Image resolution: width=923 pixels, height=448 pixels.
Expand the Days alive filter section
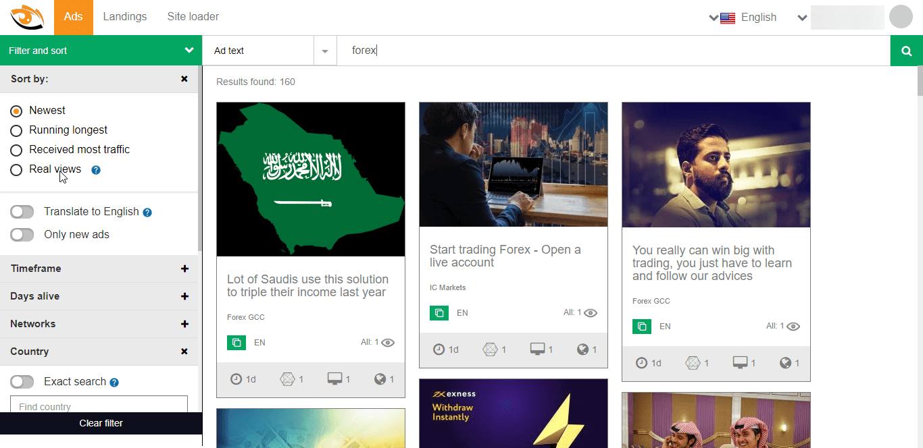[184, 296]
